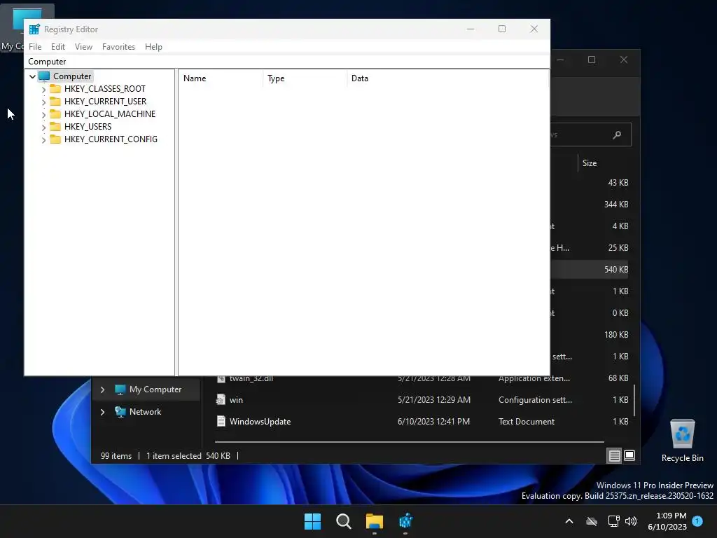Click the HKEY_USERS folder icon
Viewport: 717px width, 538px height.
point(55,126)
